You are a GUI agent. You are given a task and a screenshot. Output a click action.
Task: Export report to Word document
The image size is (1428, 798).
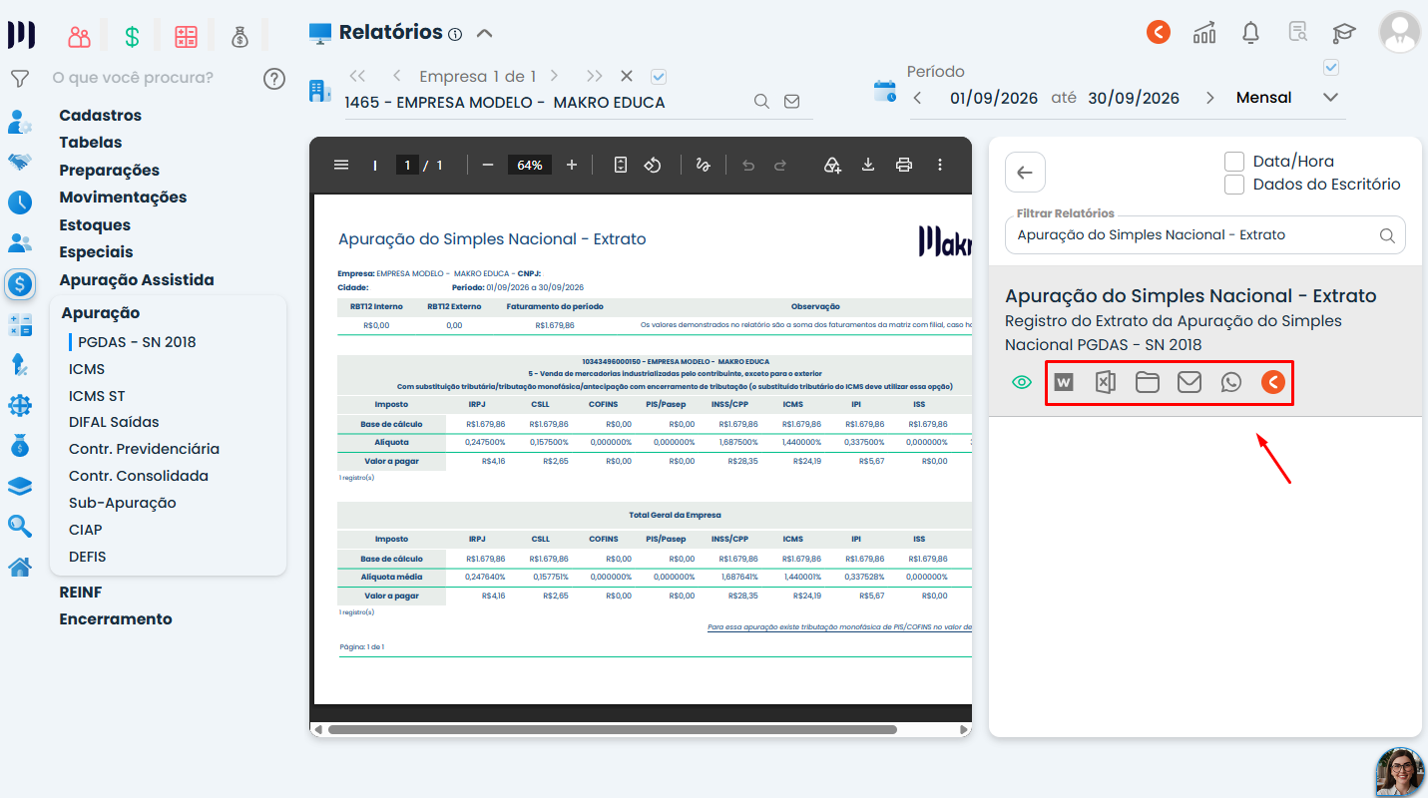(x=1064, y=382)
